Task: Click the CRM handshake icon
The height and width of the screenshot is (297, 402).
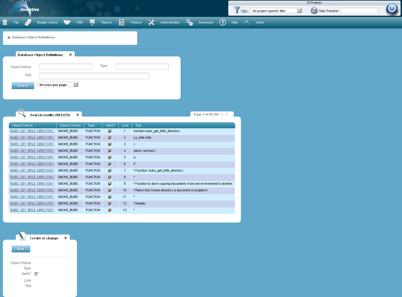Action: pyautogui.click(x=67, y=22)
